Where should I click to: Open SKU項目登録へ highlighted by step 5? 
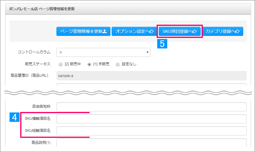tap(180, 31)
